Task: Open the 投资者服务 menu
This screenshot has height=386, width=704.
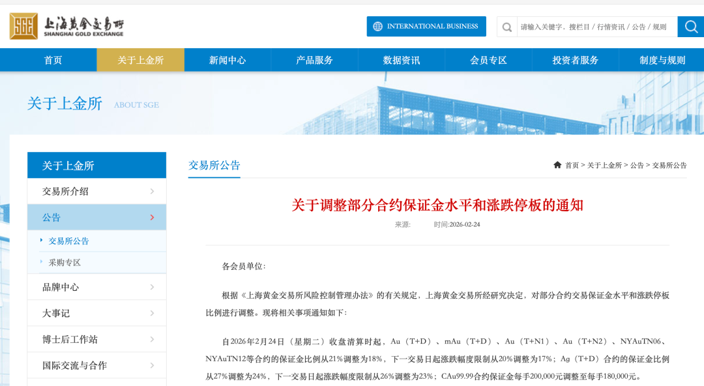Action: coord(575,59)
